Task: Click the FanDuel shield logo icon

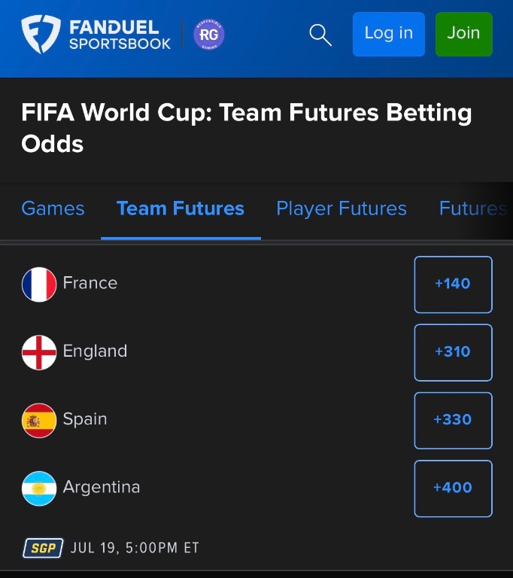Action: pos(41,35)
